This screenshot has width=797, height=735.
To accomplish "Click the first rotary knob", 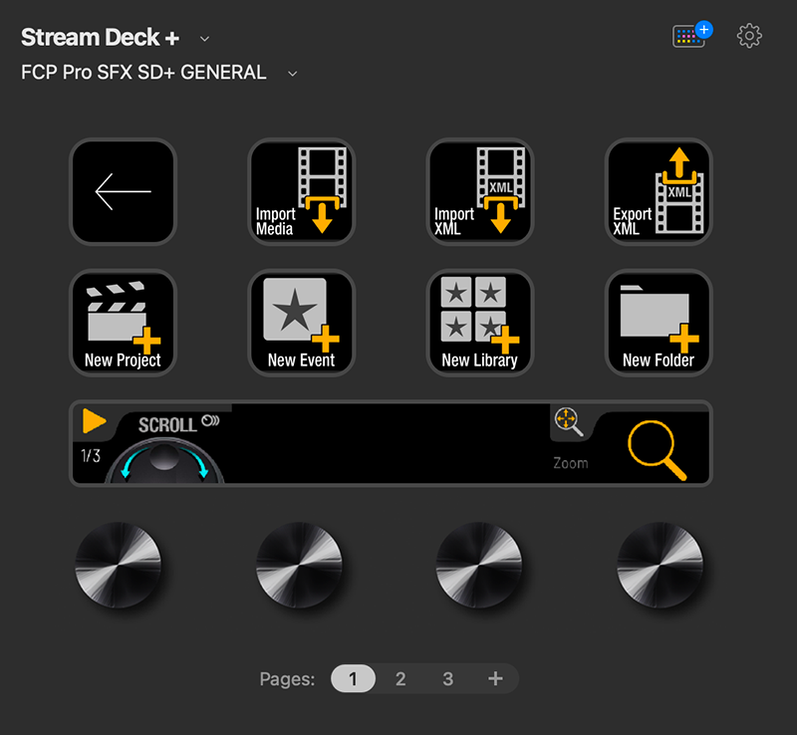I will tap(120, 568).
